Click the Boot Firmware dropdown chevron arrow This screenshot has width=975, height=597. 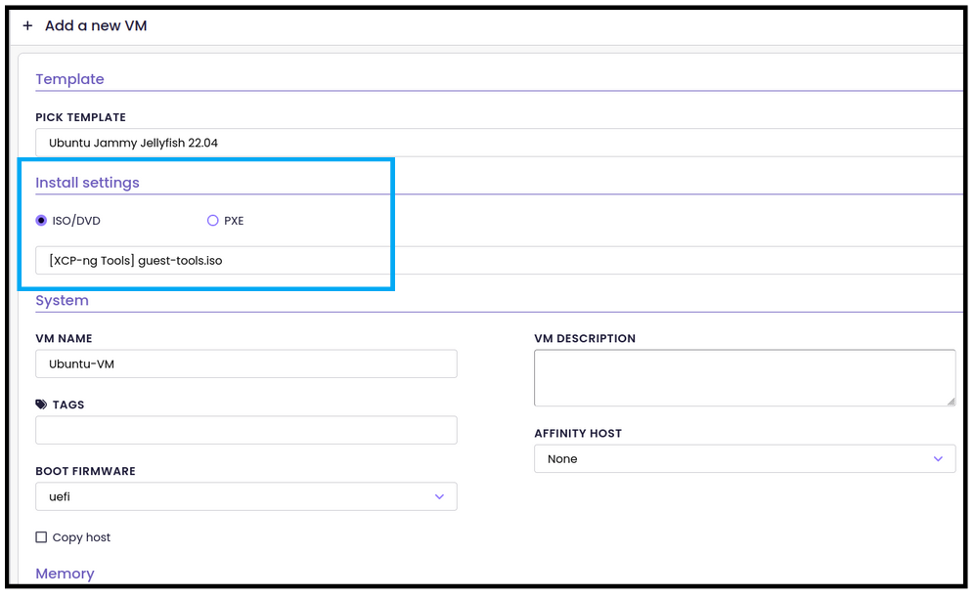click(x=440, y=497)
